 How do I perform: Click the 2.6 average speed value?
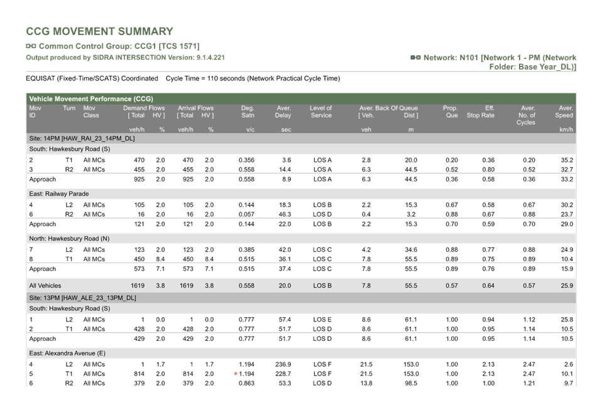click(x=569, y=364)
